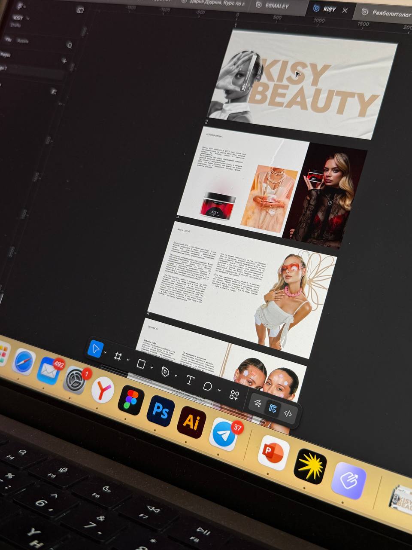
Task: Select the Move tool in Figma toolbar
Action: [x=95, y=349]
